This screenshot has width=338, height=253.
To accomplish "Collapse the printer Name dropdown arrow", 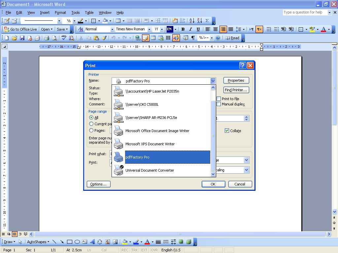I will pyautogui.click(x=213, y=81).
